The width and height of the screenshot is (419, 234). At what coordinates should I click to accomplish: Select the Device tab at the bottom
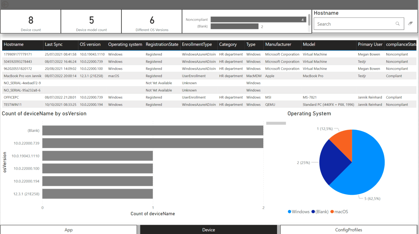tap(208, 230)
